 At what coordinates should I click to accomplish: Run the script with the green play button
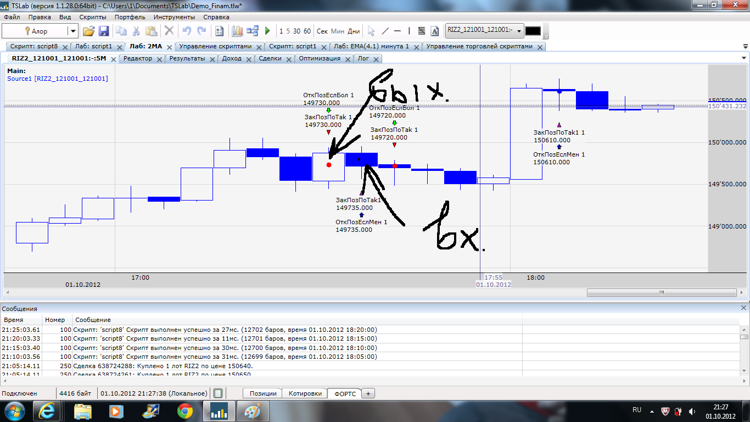(267, 31)
